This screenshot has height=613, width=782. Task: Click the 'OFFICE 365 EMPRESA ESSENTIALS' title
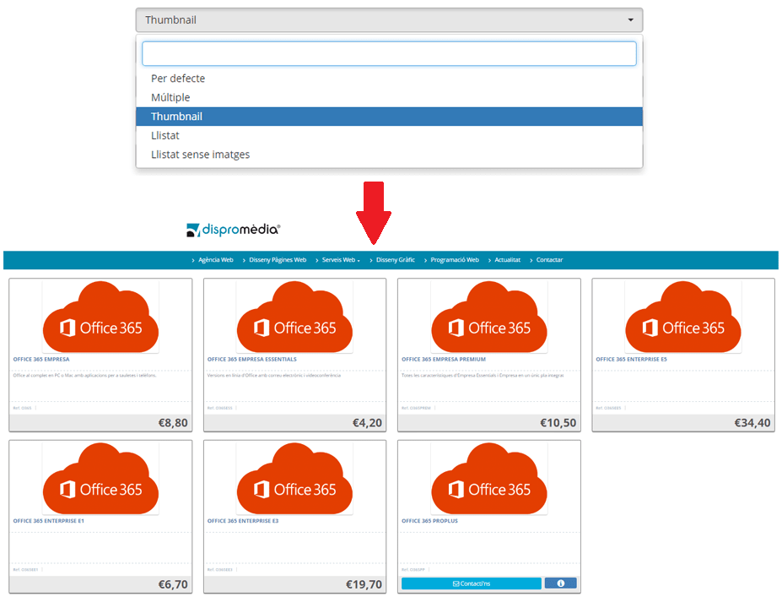point(252,360)
